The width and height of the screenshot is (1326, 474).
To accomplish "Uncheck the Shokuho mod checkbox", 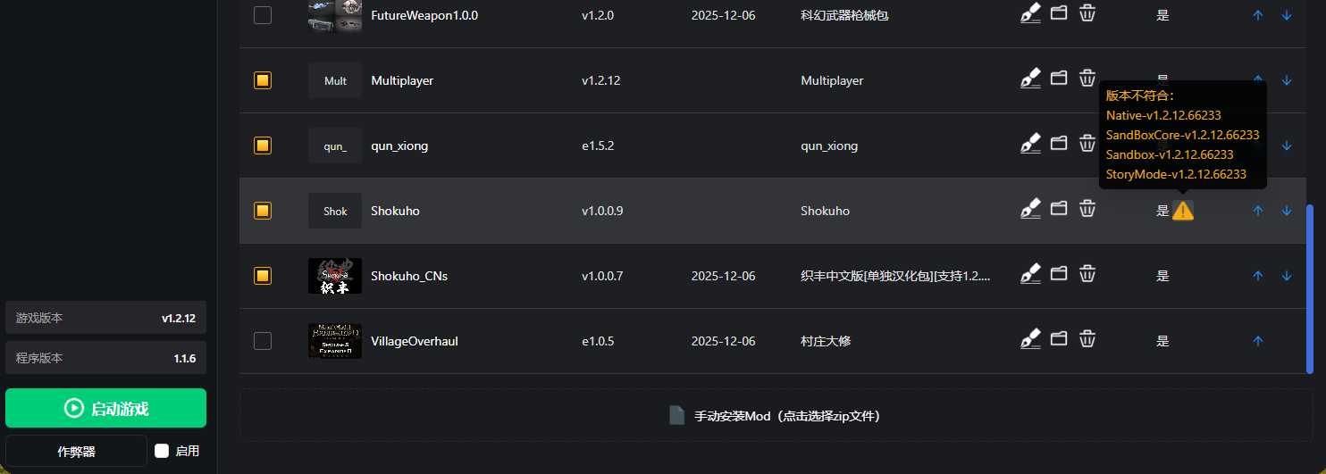I will [263, 211].
